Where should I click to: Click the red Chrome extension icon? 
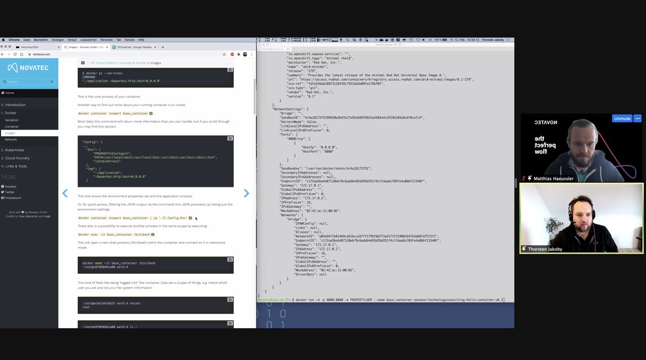point(231,54)
